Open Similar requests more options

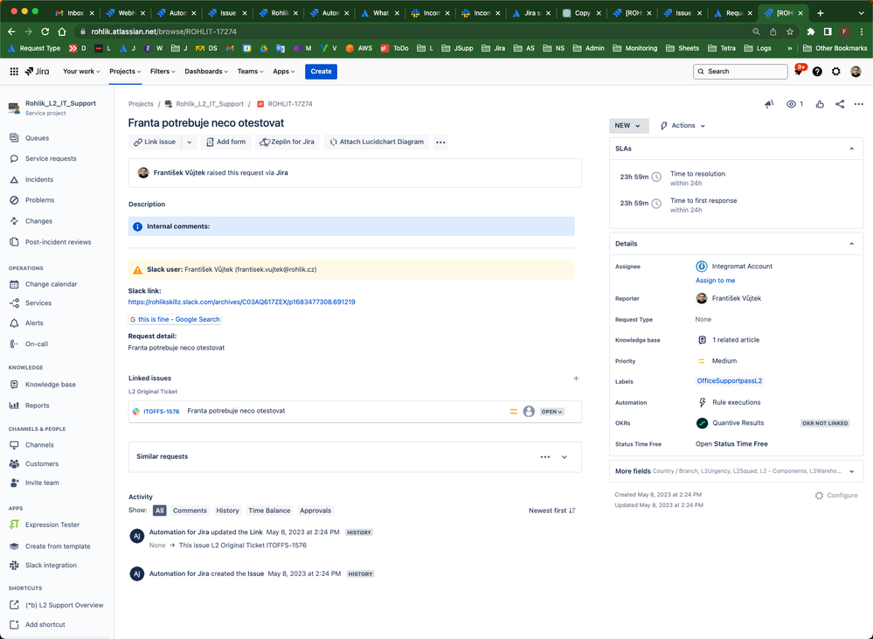tap(545, 457)
